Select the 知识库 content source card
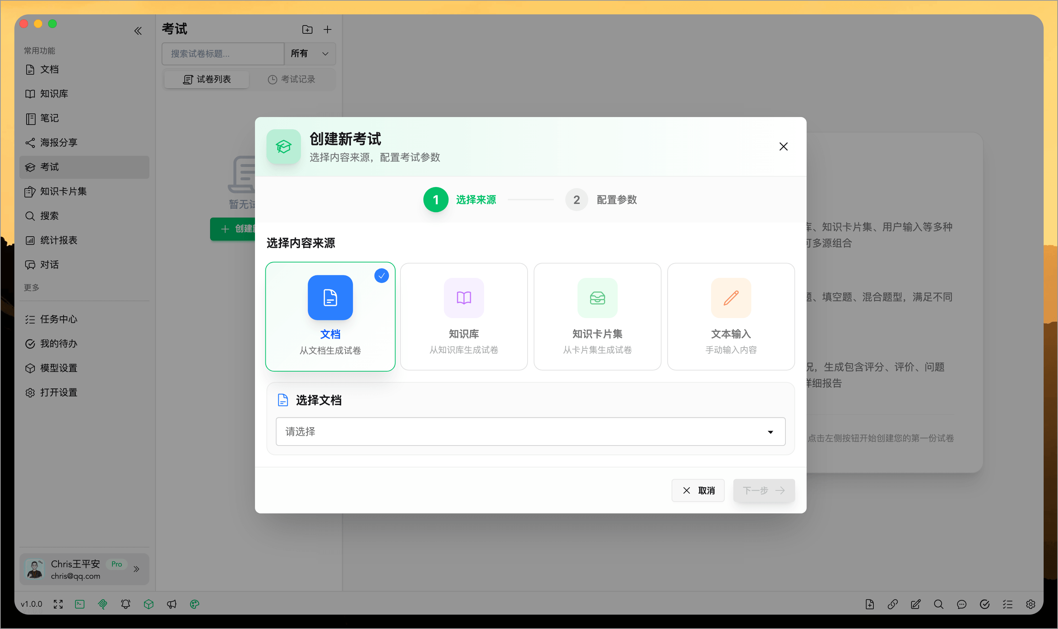The image size is (1058, 629). [x=463, y=317]
